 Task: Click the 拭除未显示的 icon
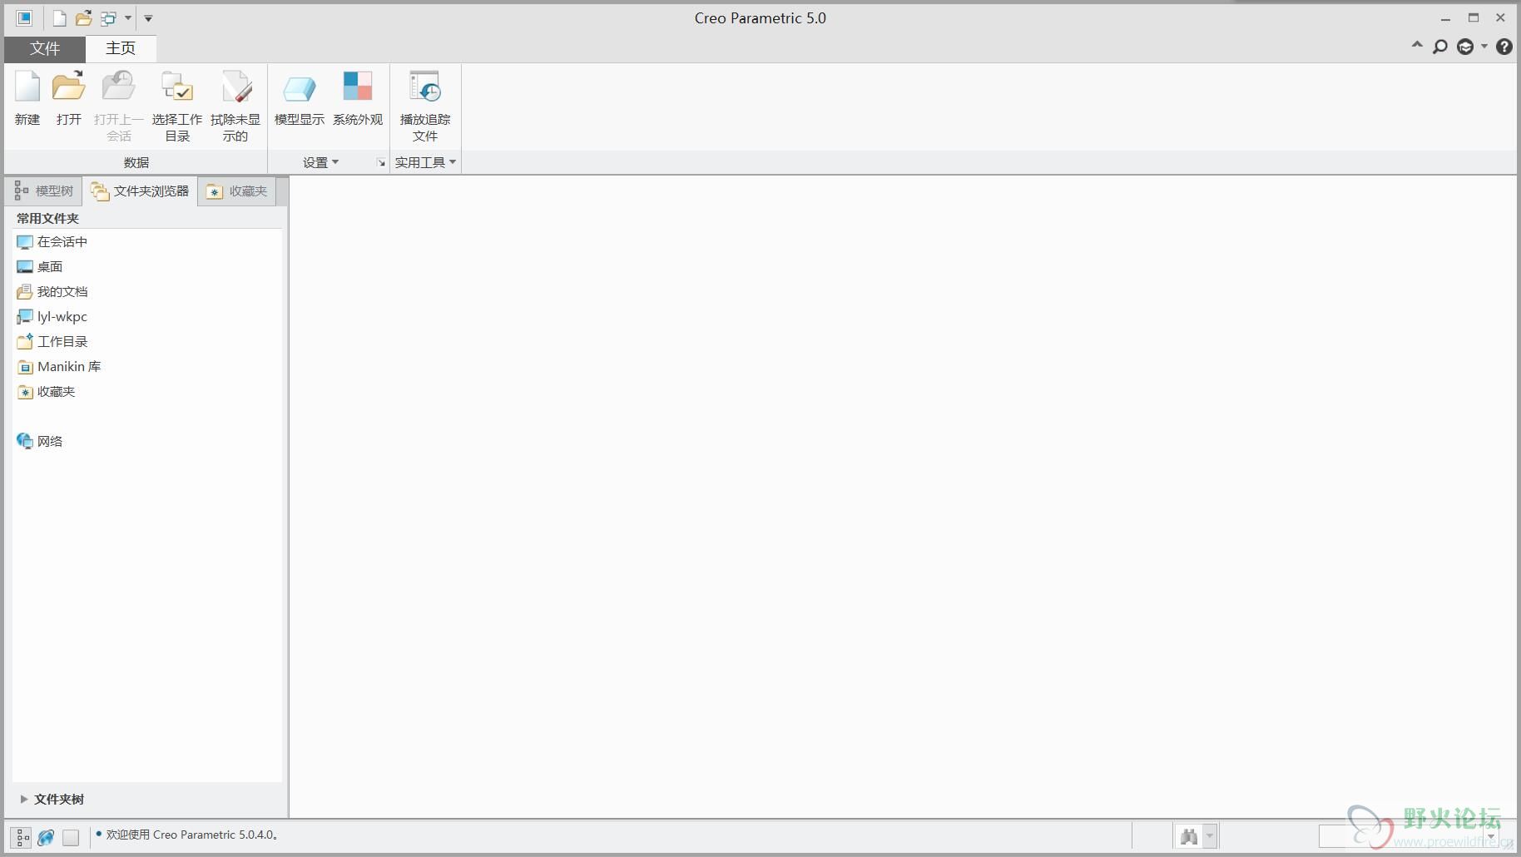[235, 87]
